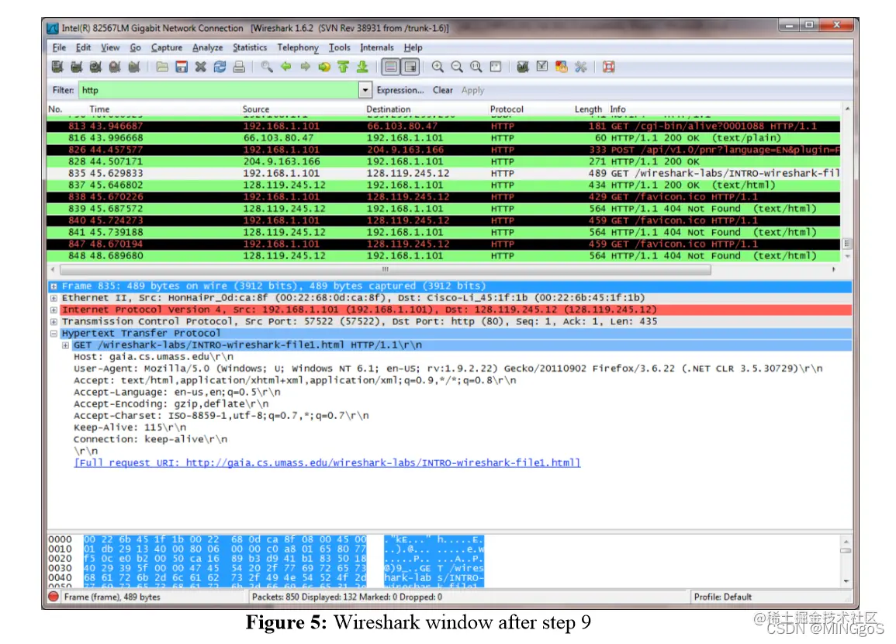The width and height of the screenshot is (896, 644).
Task: Restart the running capture icon
Action: (x=134, y=67)
